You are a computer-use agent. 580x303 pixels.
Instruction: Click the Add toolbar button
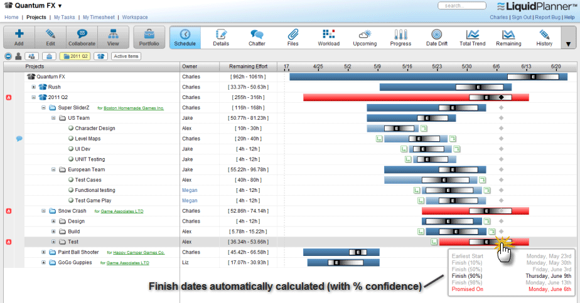[19, 37]
